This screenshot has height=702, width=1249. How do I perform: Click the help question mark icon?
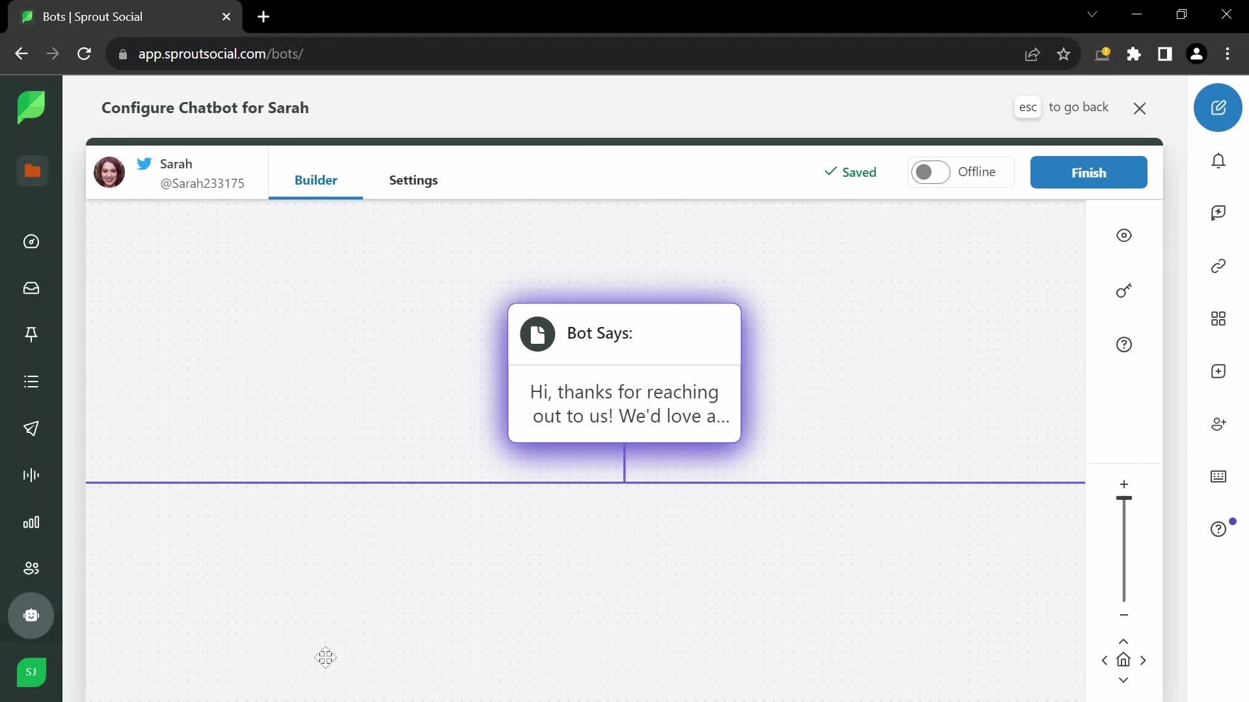pyautogui.click(x=1123, y=344)
